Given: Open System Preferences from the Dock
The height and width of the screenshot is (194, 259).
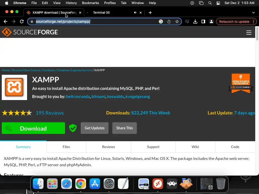Looking at the screenshot, I should click(109, 184).
